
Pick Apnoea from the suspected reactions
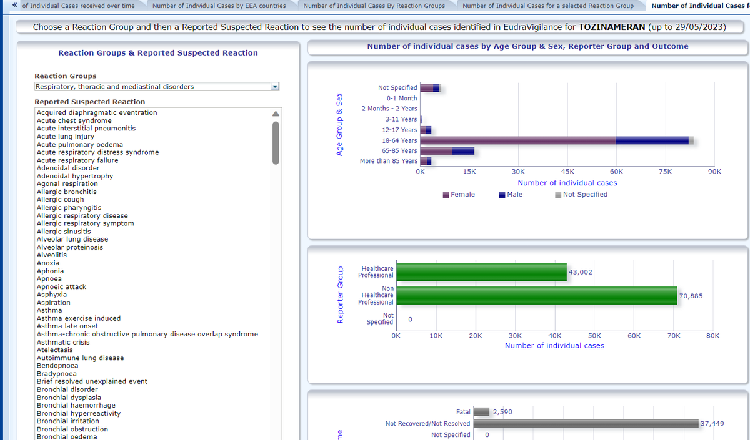[50, 279]
